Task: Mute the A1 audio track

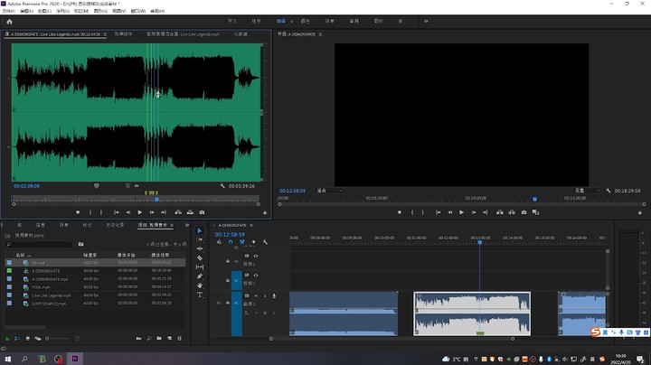Action: coord(256,295)
